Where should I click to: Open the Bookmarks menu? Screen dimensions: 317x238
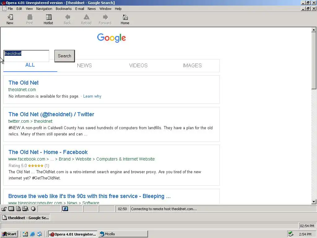(x=64, y=9)
